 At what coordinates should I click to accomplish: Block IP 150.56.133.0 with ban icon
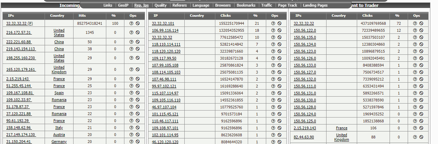[x=421, y=65]
